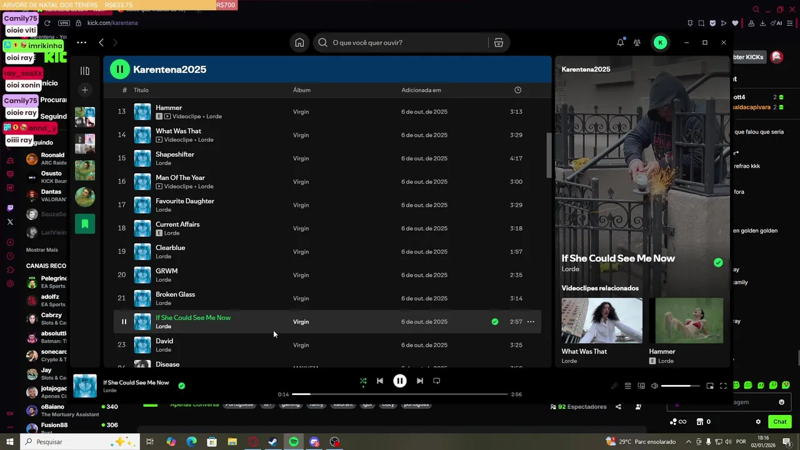This screenshot has height=450, width=800.
Task: Click Mostrar Mais in Kick sidebar
Action: pyautogui.click(x=42, y=250)
